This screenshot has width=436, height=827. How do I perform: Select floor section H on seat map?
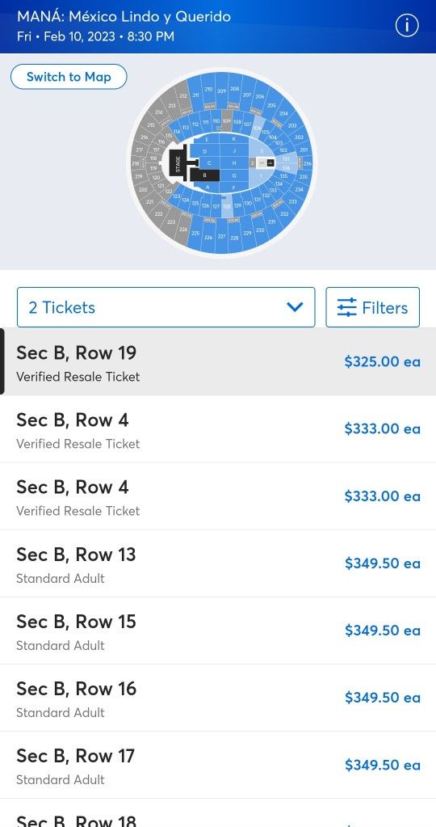pos(234,163)
